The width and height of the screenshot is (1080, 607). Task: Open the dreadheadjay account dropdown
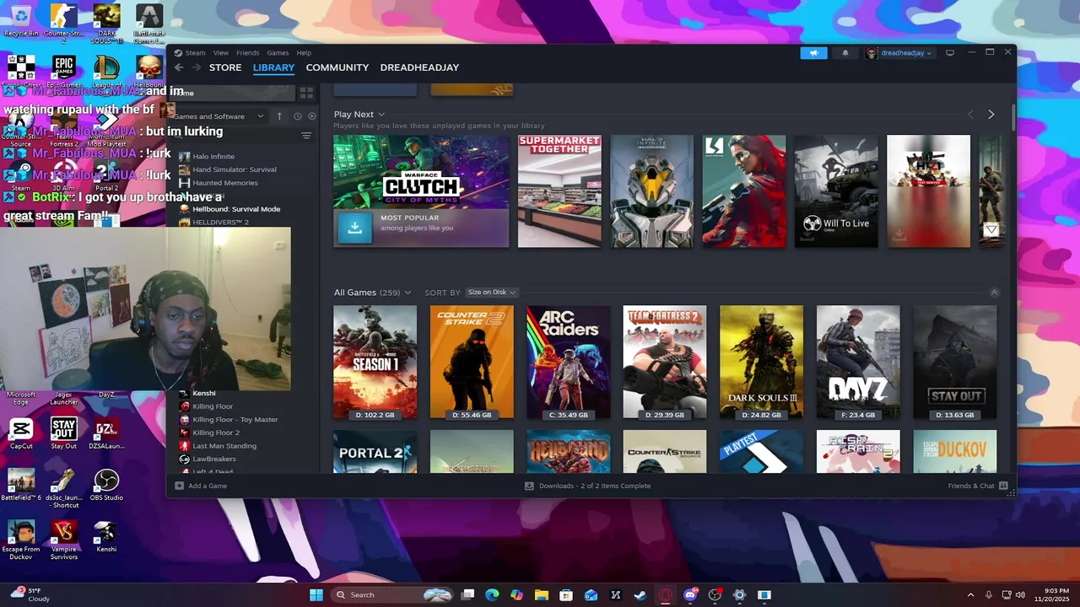pyautogui.click(x=899, y=52)
